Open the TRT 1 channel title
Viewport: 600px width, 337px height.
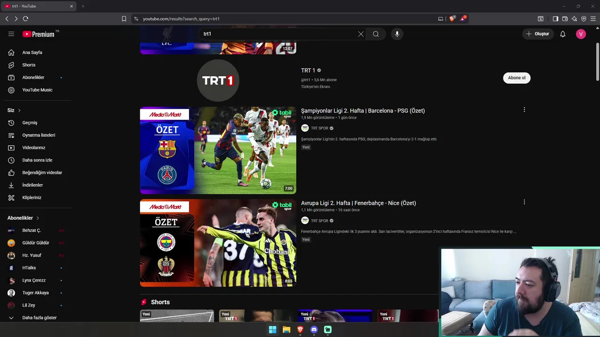click(x=308, y=70)
